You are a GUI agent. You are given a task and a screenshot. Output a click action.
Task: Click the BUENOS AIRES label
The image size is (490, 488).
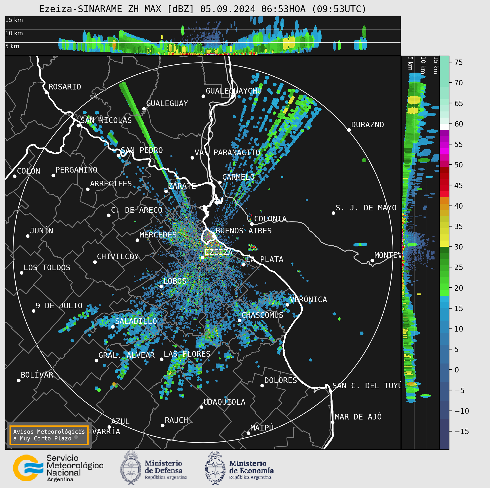tap(244, 231)
